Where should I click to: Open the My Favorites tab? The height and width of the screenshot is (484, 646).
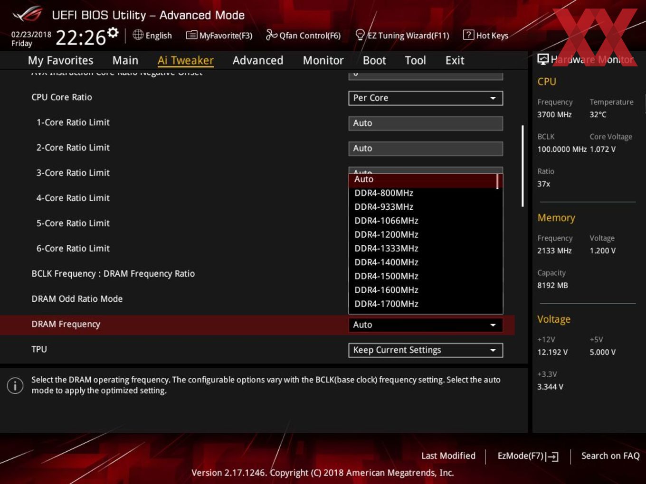pos(60,60)
